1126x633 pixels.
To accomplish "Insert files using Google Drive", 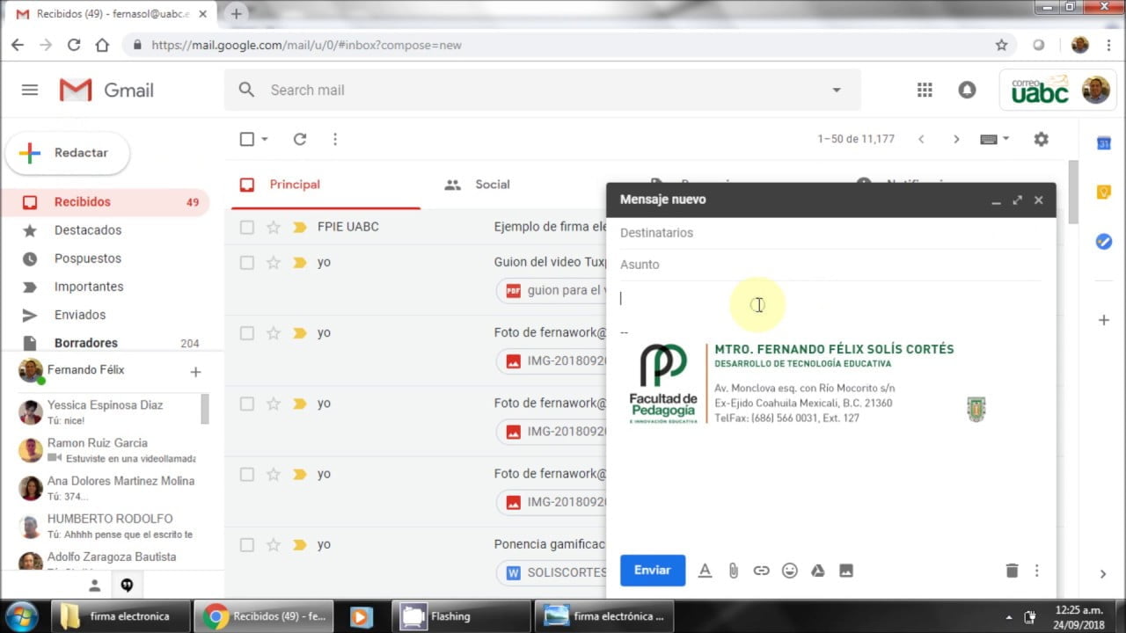I will click(x=817, y=571).
